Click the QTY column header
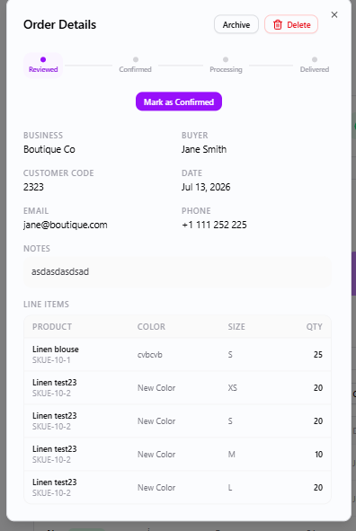This screenshot has width=356, height=531. click(x=314, y=327)
